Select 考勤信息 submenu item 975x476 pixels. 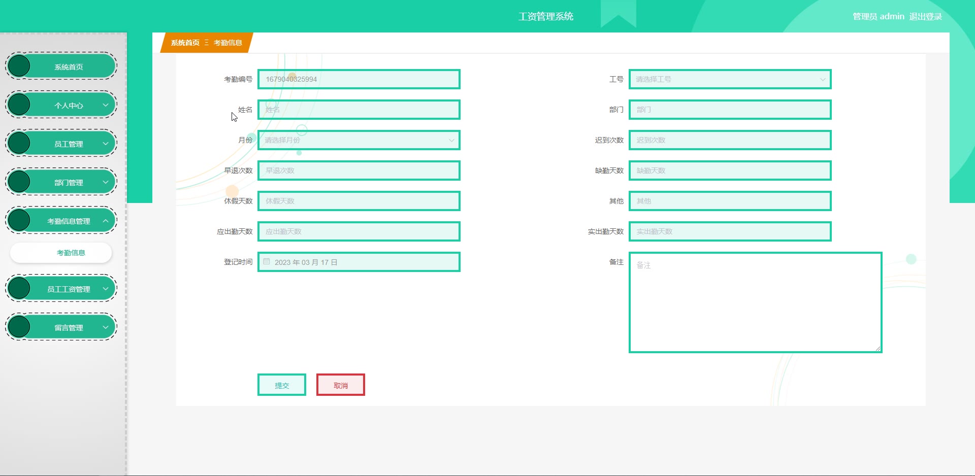pos(61,253)
